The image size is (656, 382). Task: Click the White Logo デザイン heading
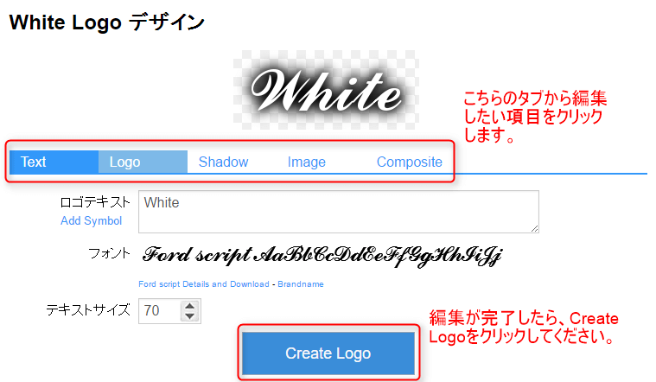pos(106,22)
